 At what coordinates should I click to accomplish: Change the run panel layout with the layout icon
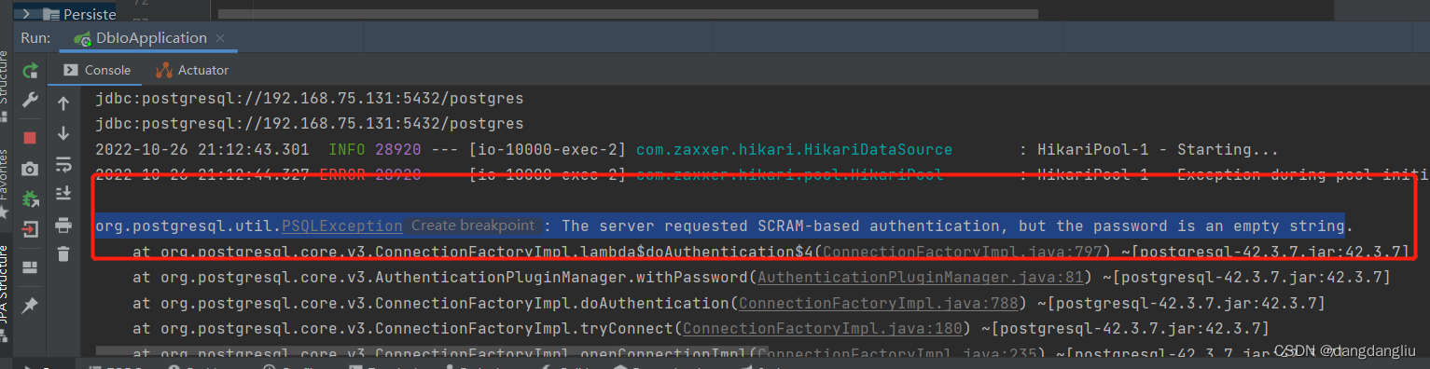(x=30, y=267)
